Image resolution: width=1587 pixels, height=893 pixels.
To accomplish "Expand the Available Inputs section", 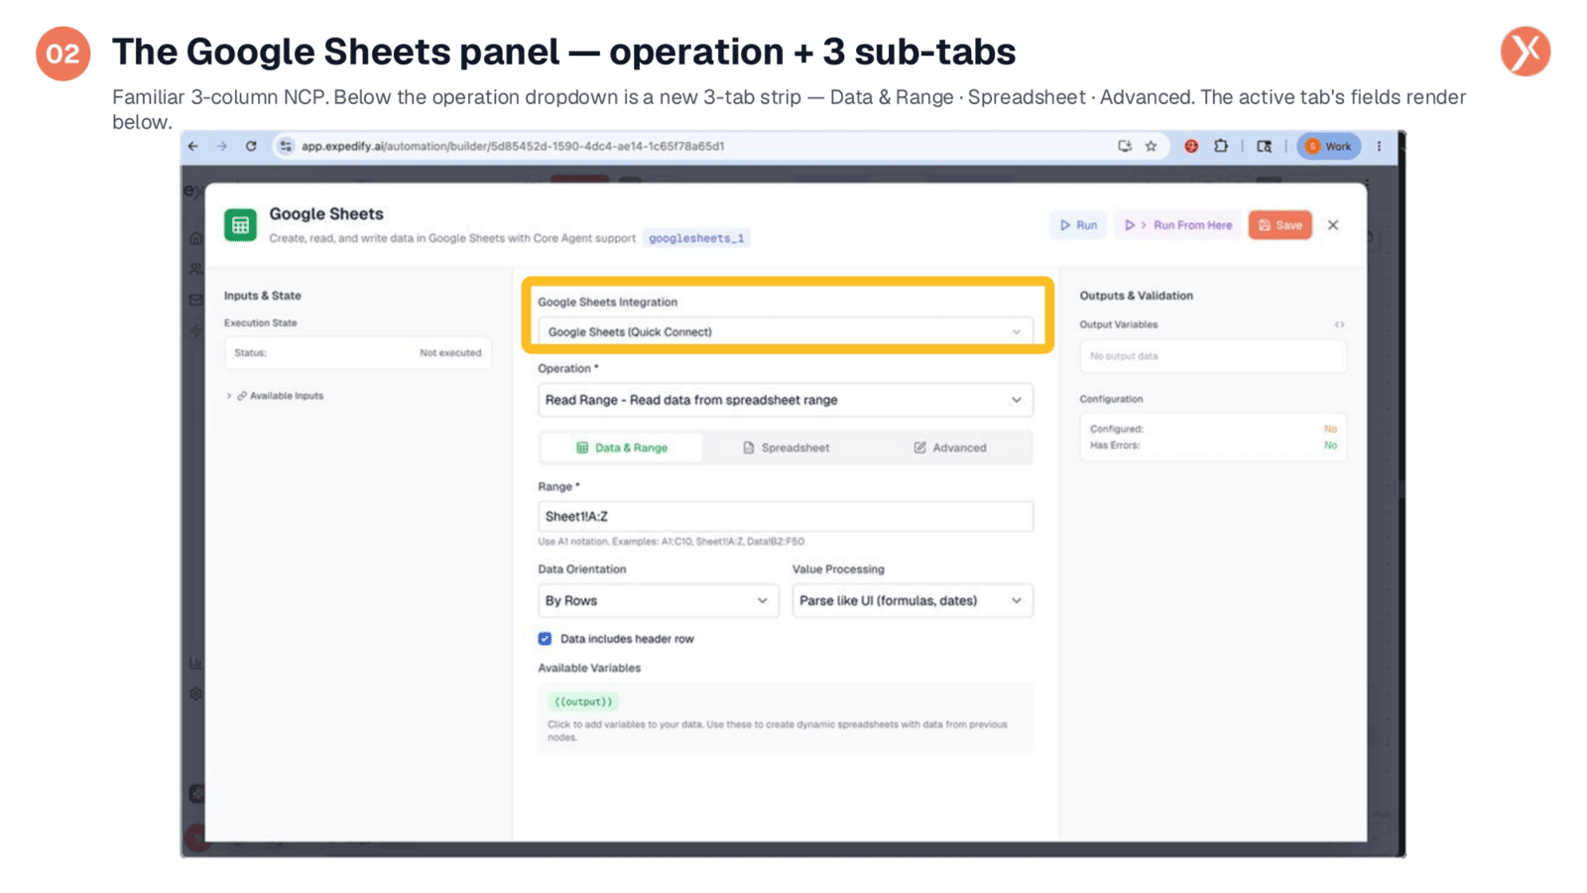I will [x=276, y=396].
